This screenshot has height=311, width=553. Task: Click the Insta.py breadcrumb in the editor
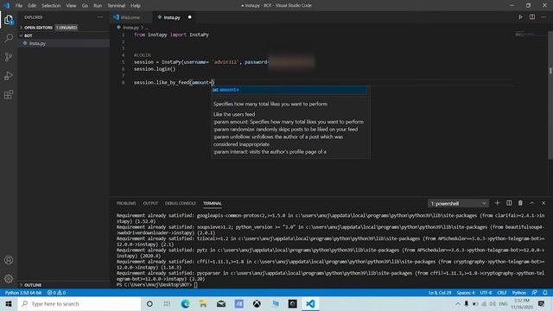[130, 27]
